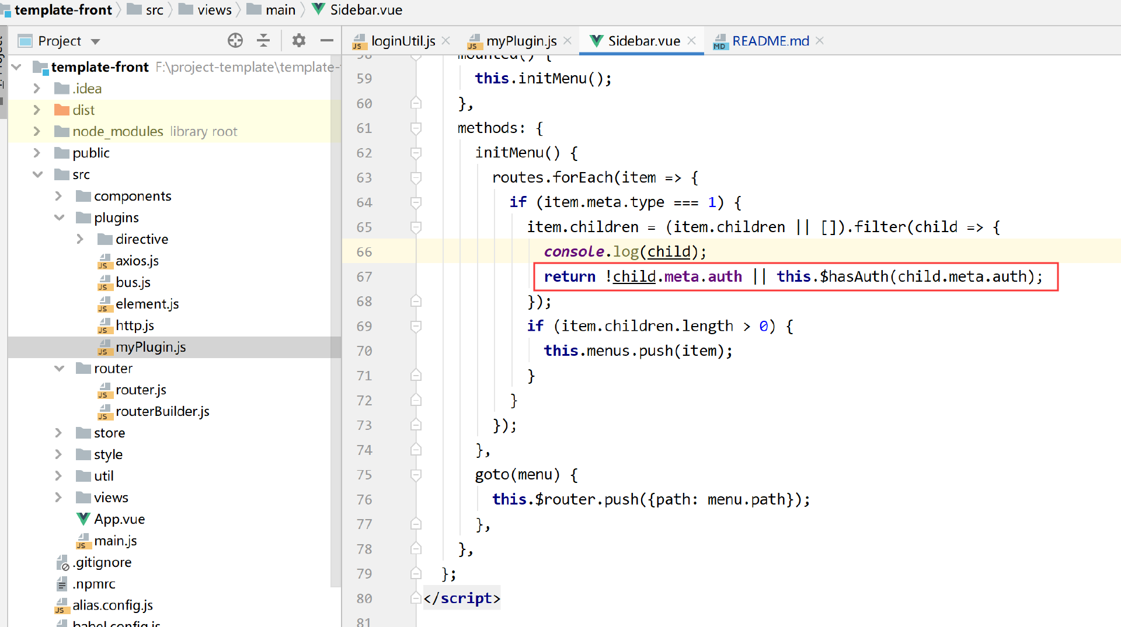This screenshot has width=1121, height=627.
Task: Collapse the template-front root node
Action: coord(16,67)
